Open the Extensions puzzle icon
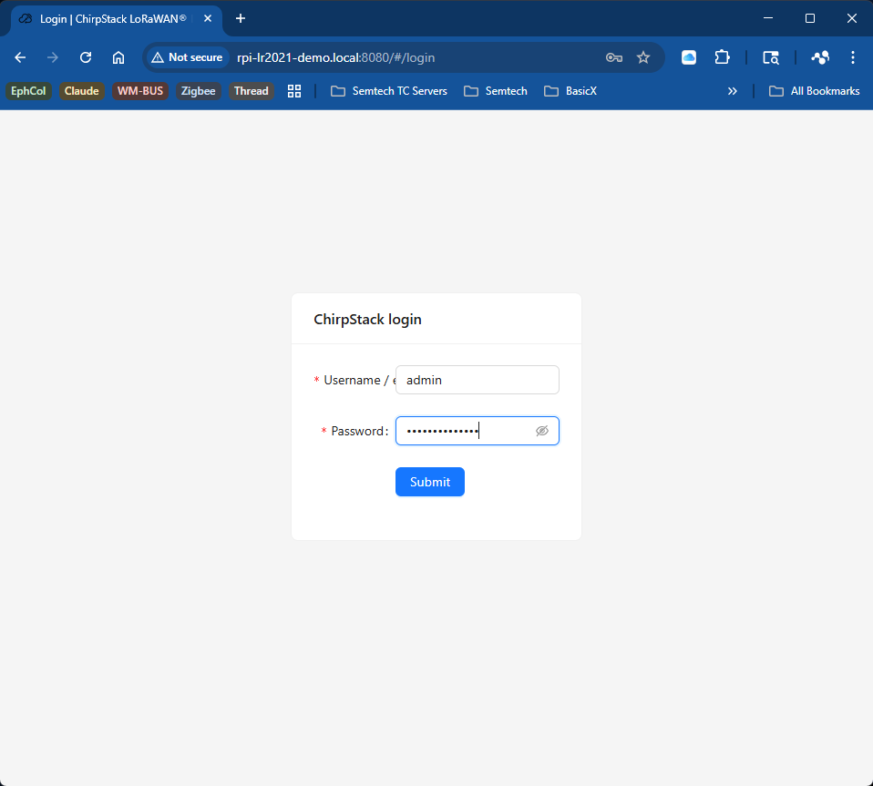This screenshot has height=786, width=873. 722,57
